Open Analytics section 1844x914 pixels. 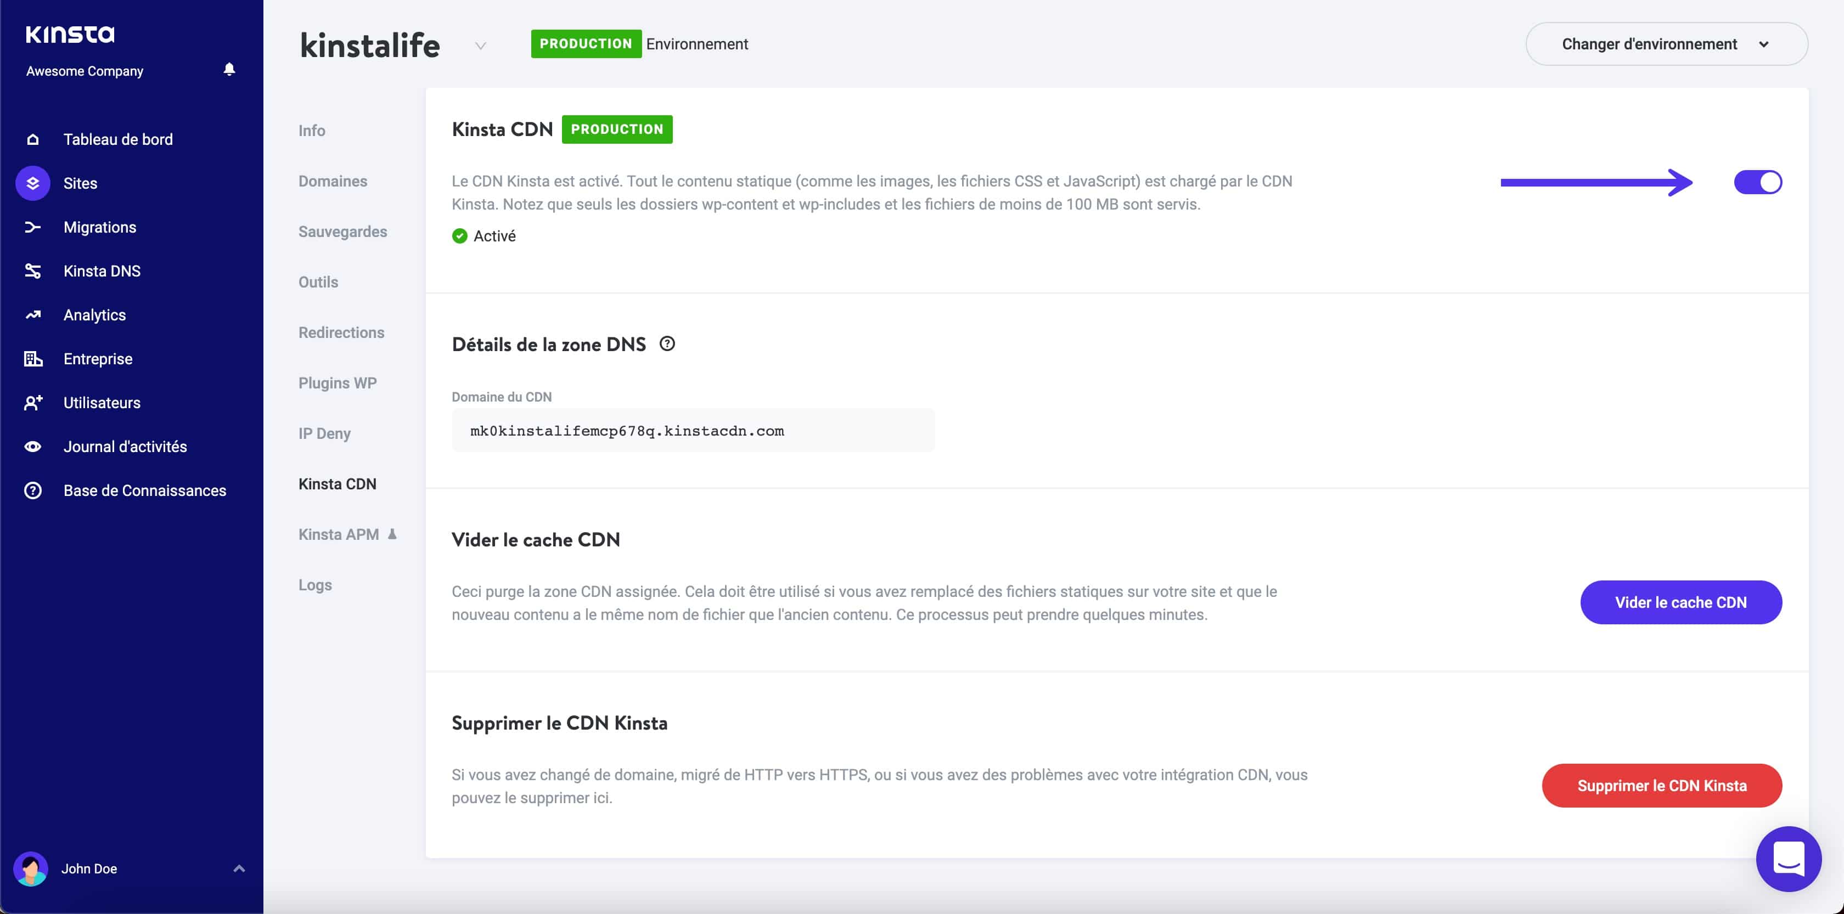click(94, 315)
